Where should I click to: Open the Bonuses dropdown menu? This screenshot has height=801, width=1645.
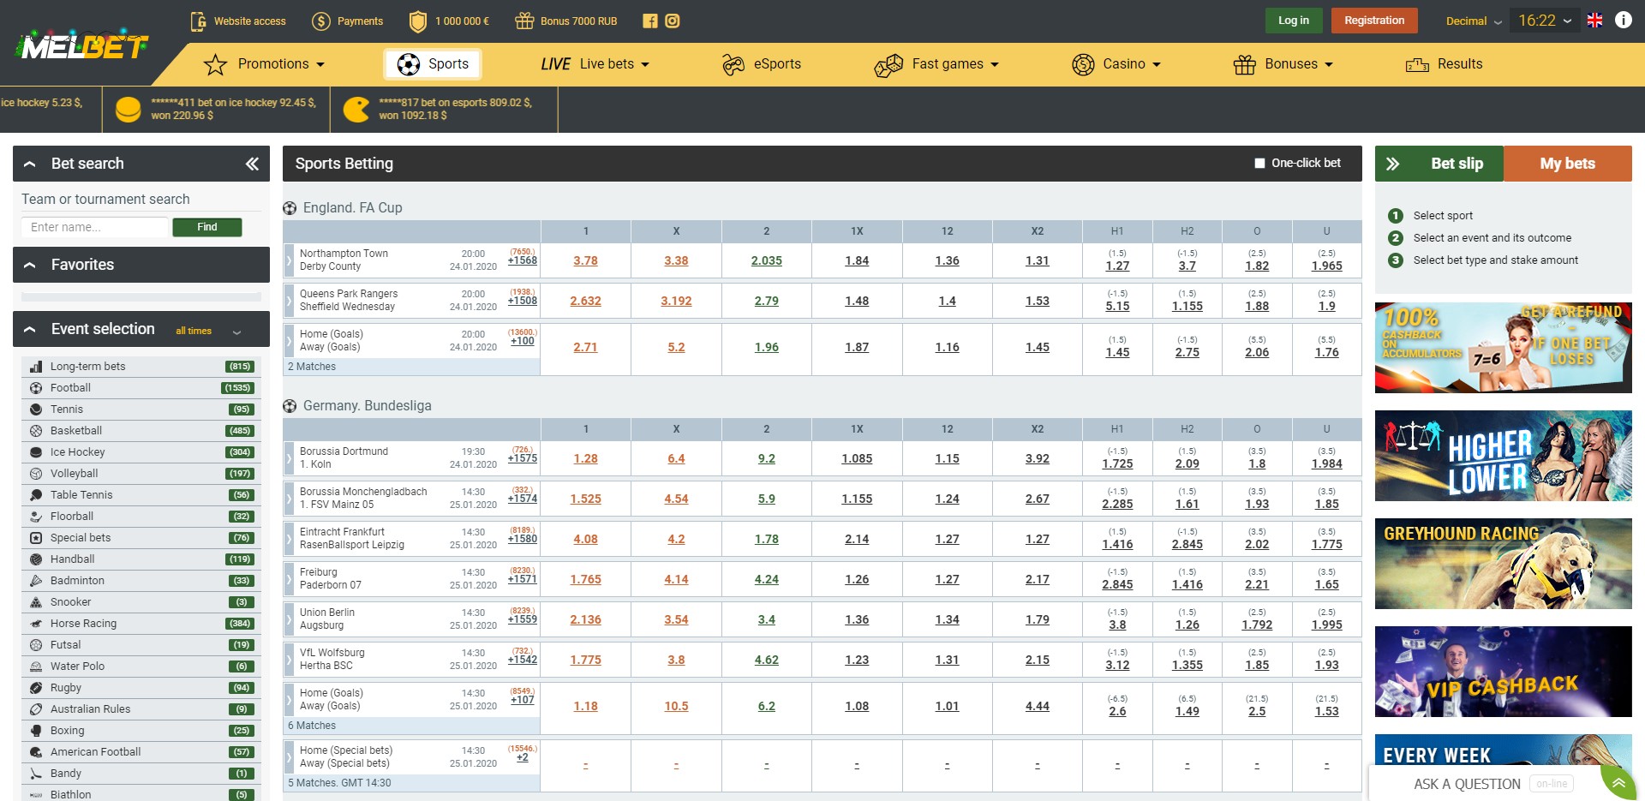tap(1283, 64)
